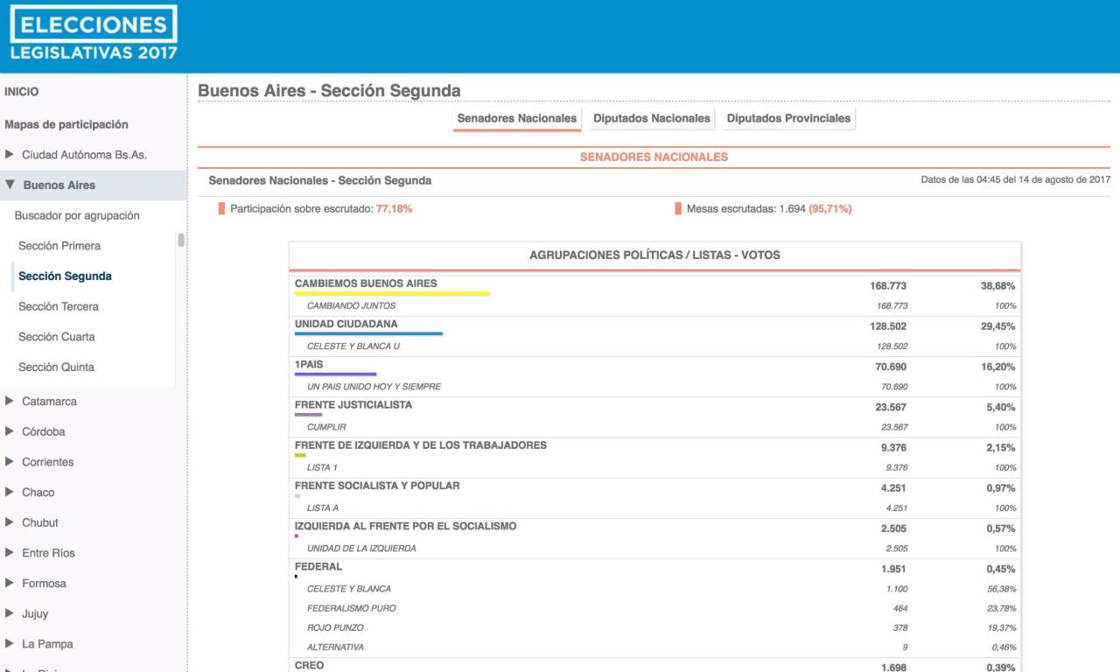Expand the Corrientes arrow
This screenshot has height=672, width=1120.
(x=10, y=462)
